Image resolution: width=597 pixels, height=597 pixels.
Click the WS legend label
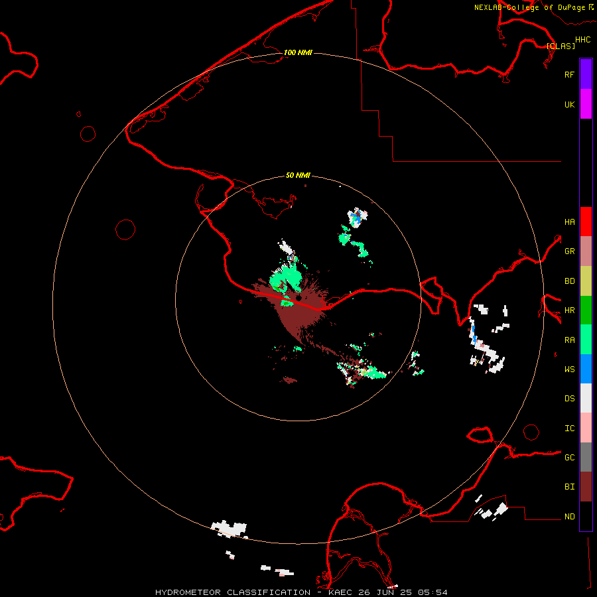pyautogui.click(x=569, y=369)
